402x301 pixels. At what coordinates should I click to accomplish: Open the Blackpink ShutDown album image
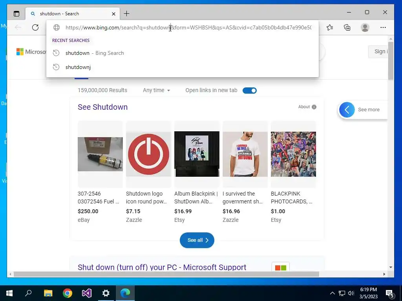197,154
